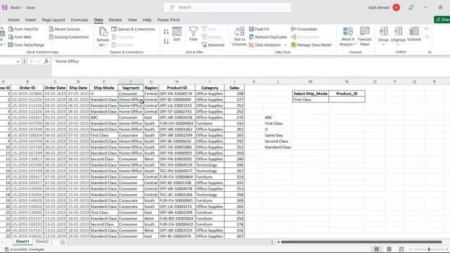Screen dimensions: 450x253
Task: Open the Home tab
Action: click(x=14, y=20)
